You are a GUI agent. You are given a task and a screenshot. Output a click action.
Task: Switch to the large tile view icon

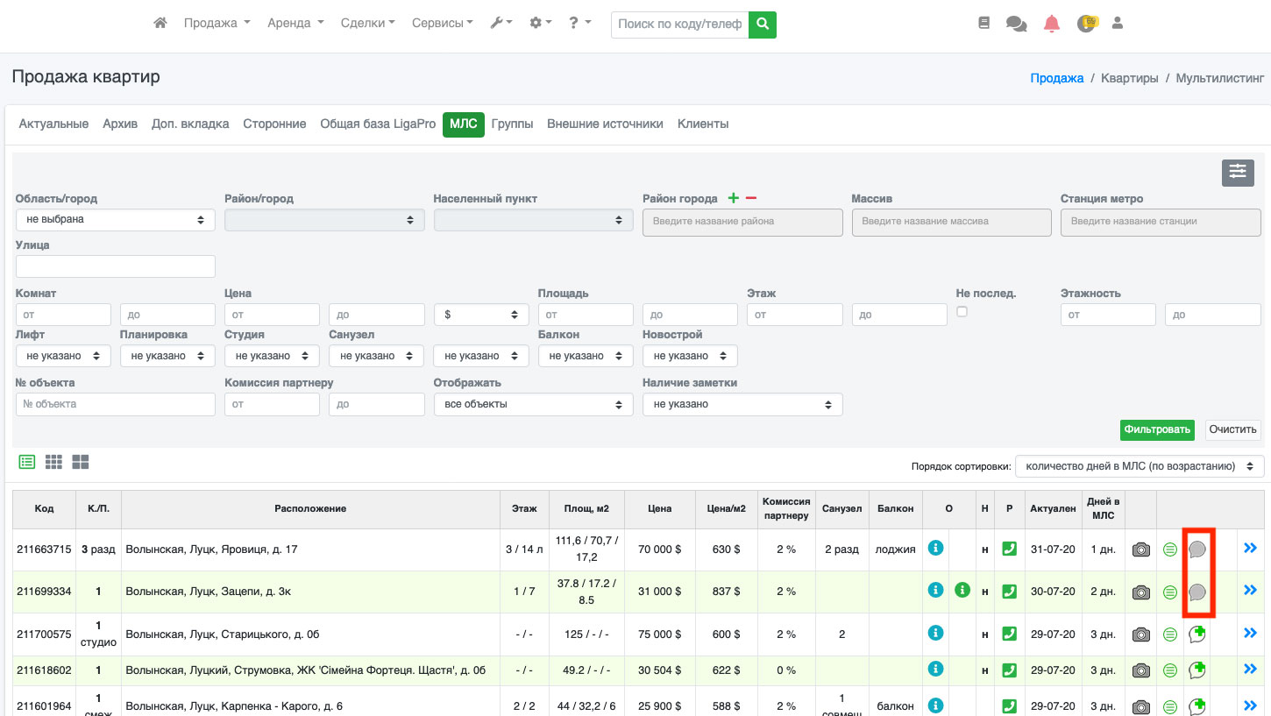pyautogui.click(x=81, y=462)
